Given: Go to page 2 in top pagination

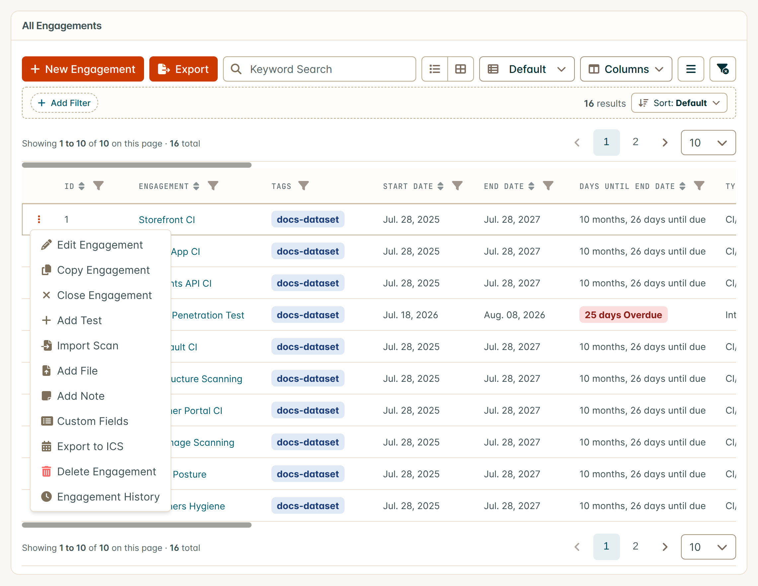Looking at the screenshot, I should coord(636,142).
